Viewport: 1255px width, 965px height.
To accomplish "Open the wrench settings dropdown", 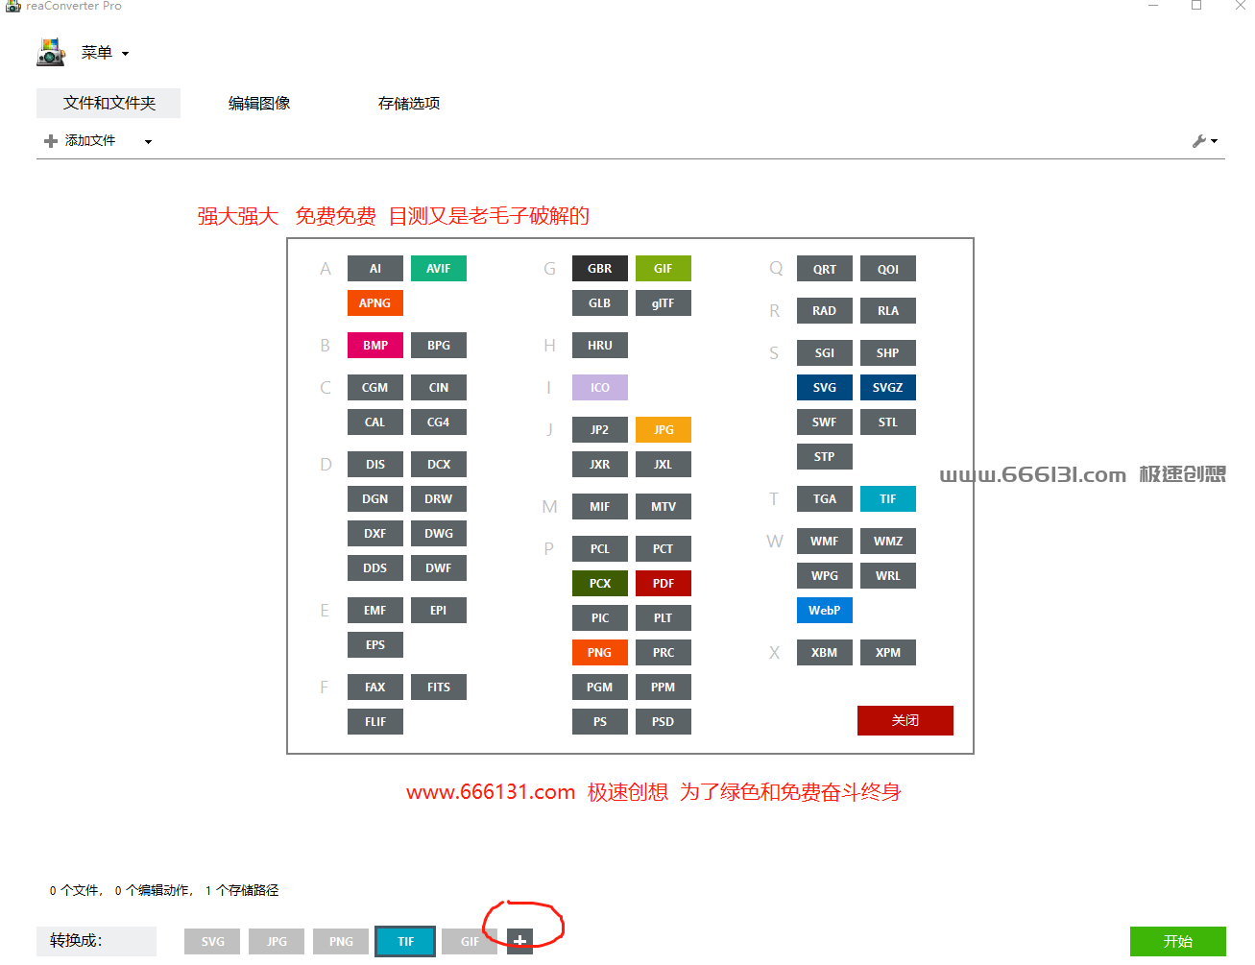I will click(1204, 141).
